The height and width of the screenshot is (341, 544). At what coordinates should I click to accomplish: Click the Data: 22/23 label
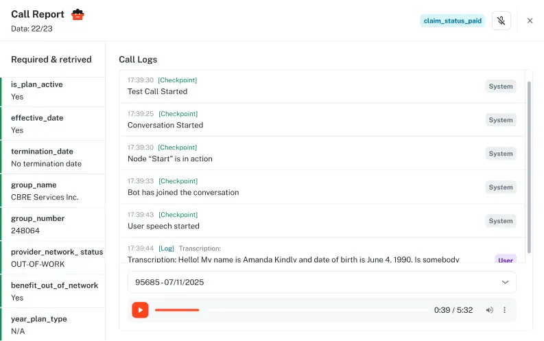32,29
